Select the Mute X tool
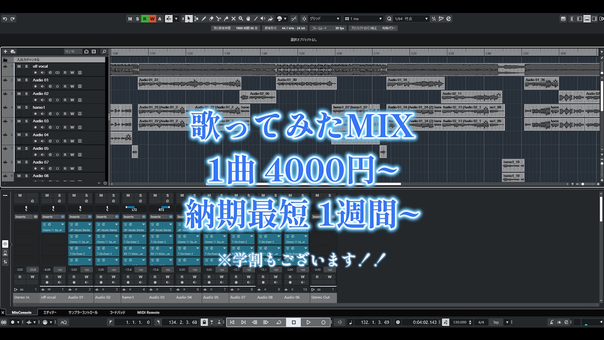Image resolution: width=604 pixels, height=340 pixels. [x=234, y=19]
